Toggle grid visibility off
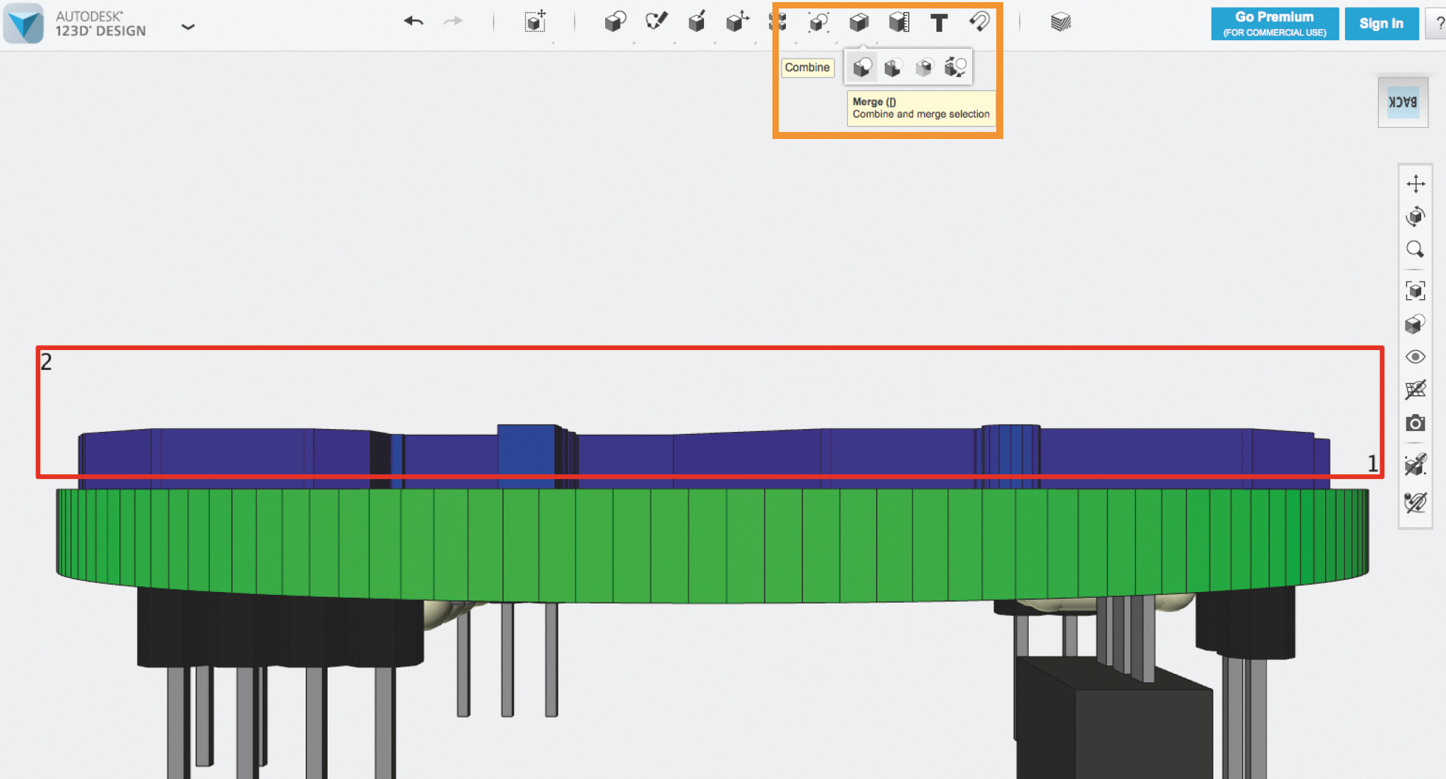This screenshot has width=1446, height=779. (x=1415, y=389)
